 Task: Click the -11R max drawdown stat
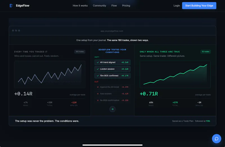pos(74,104)
